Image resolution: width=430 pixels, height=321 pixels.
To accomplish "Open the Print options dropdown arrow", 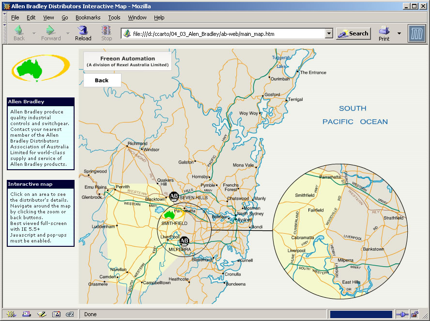I will tap(399, 33).
